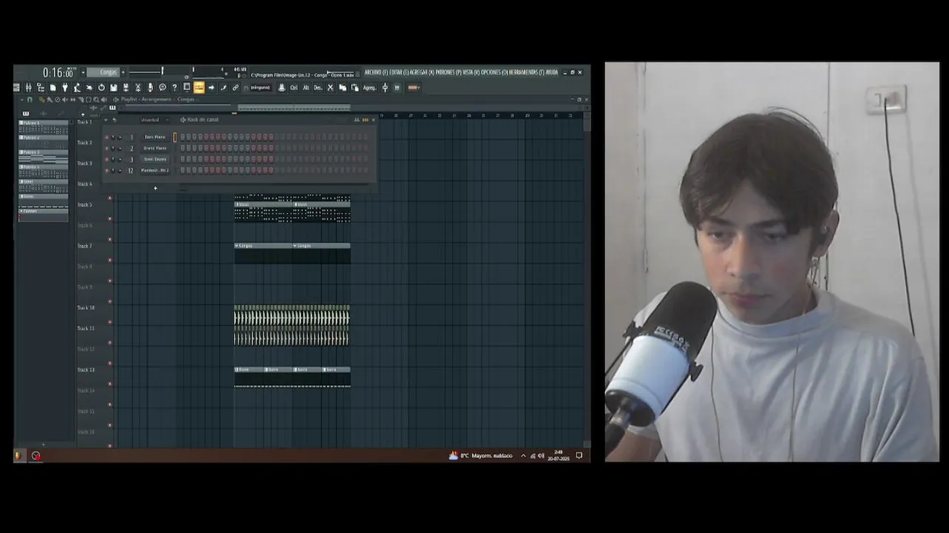
Task: Adjust Dark Piano channel volume knob
Action: click(x=120, y=137)
